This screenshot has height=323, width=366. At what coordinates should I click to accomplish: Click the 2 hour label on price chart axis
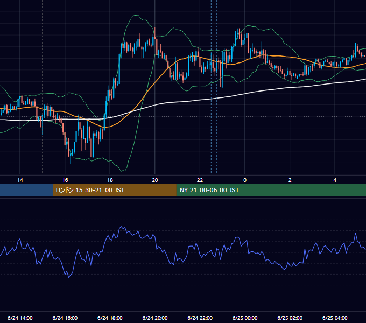coord(290,180)
